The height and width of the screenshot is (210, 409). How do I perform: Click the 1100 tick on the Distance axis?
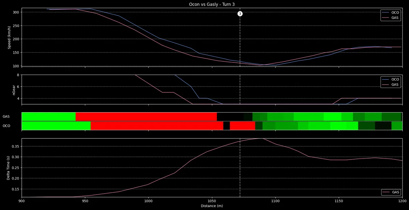[x=275, y=201]
